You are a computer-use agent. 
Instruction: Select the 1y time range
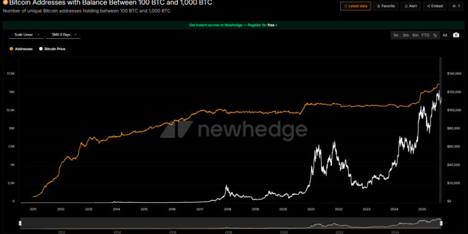coord(435,35)
